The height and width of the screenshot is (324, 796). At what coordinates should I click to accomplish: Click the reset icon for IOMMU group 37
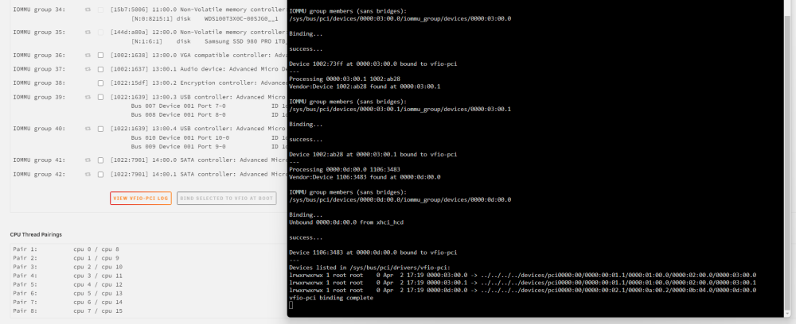pyautogui.click(x=88, y=69)
